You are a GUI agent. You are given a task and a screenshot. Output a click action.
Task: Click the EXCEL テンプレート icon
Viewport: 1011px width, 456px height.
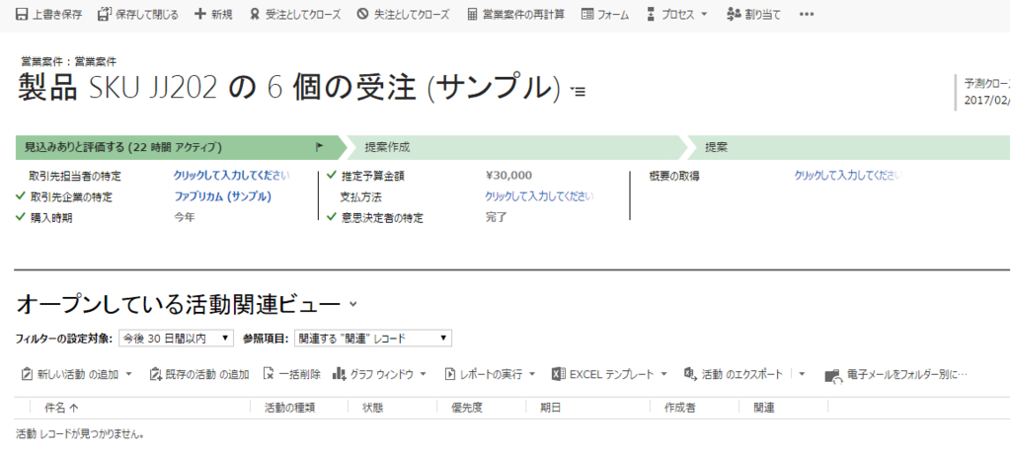(559, 374)
